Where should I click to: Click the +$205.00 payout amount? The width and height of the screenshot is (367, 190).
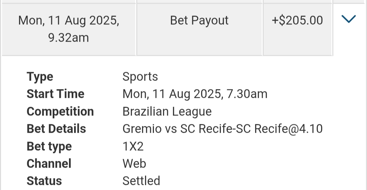click(x=297, y=20)
